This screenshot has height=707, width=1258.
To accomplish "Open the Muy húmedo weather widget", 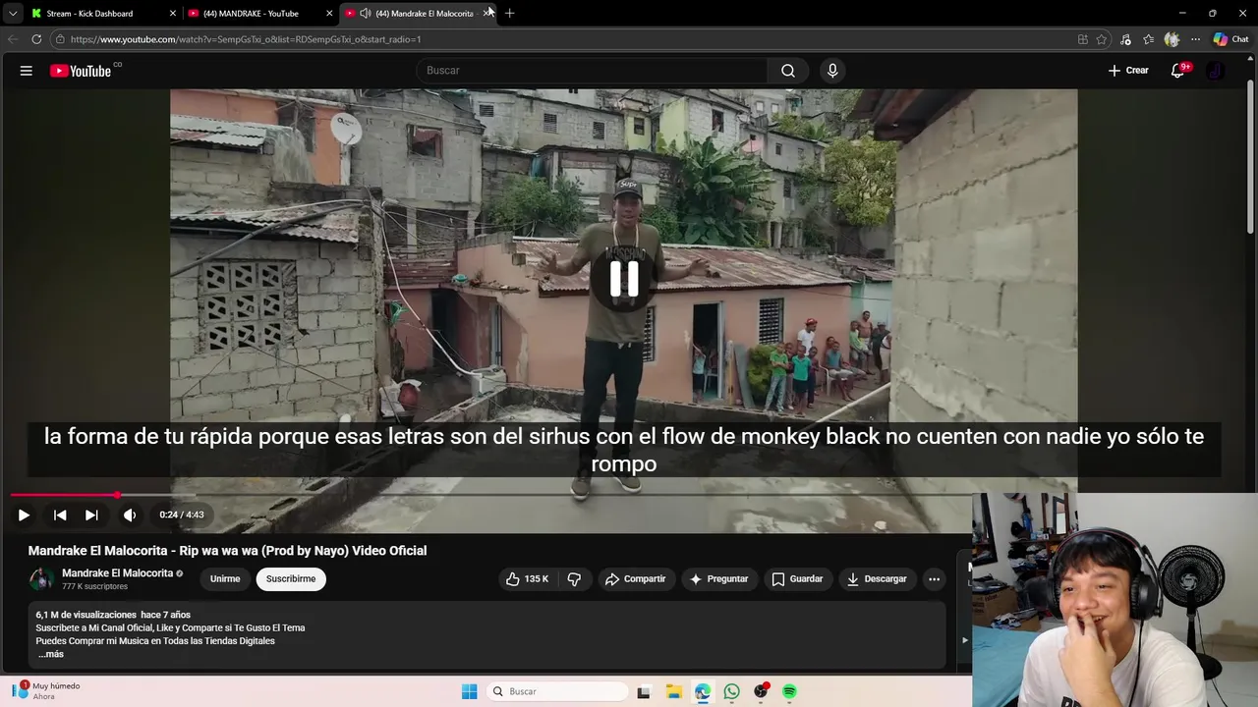I will pyautogui.click(x=47, y=691).
